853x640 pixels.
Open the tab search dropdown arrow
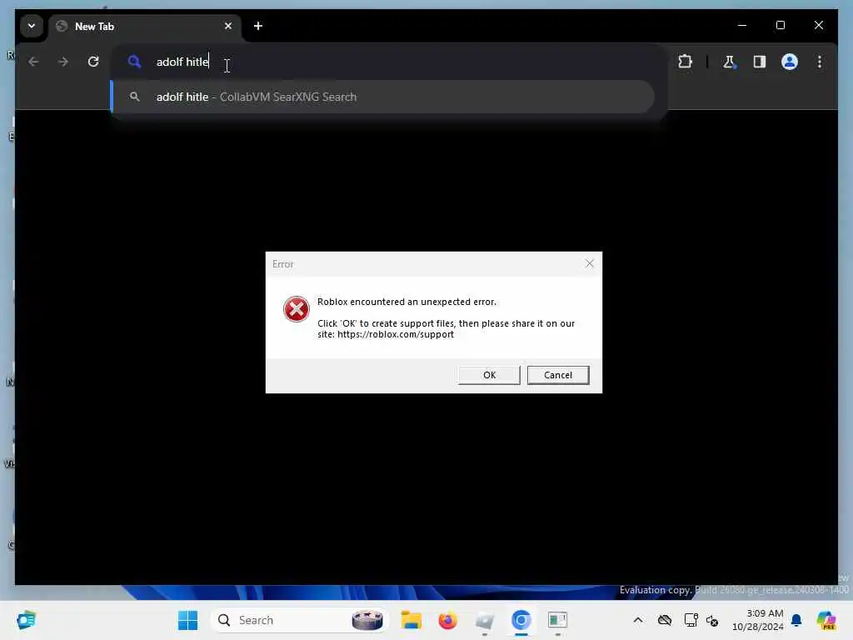[x=32, y=26]
